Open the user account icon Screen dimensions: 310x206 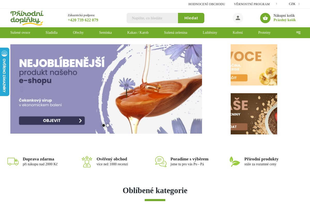pyautogui.click(x=238, y=18)
